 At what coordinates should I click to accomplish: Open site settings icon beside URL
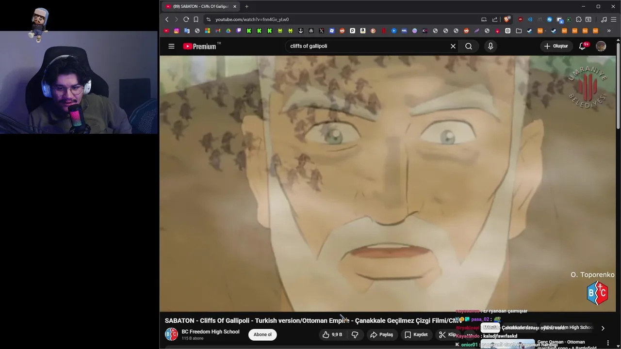click(x=208, y=19)
